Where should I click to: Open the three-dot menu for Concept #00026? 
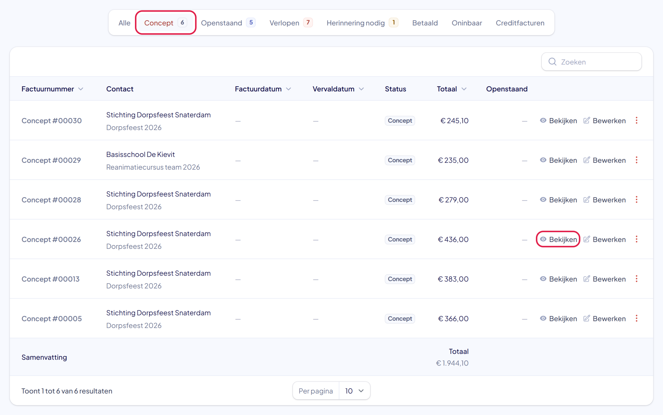pyautogui.click(x=636, y=239)
